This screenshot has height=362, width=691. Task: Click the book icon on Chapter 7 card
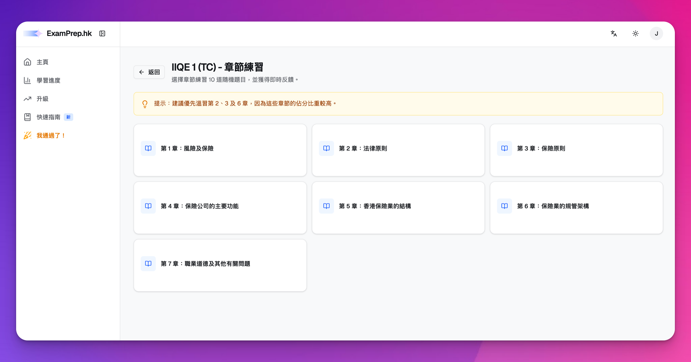(x=148, y=264)
